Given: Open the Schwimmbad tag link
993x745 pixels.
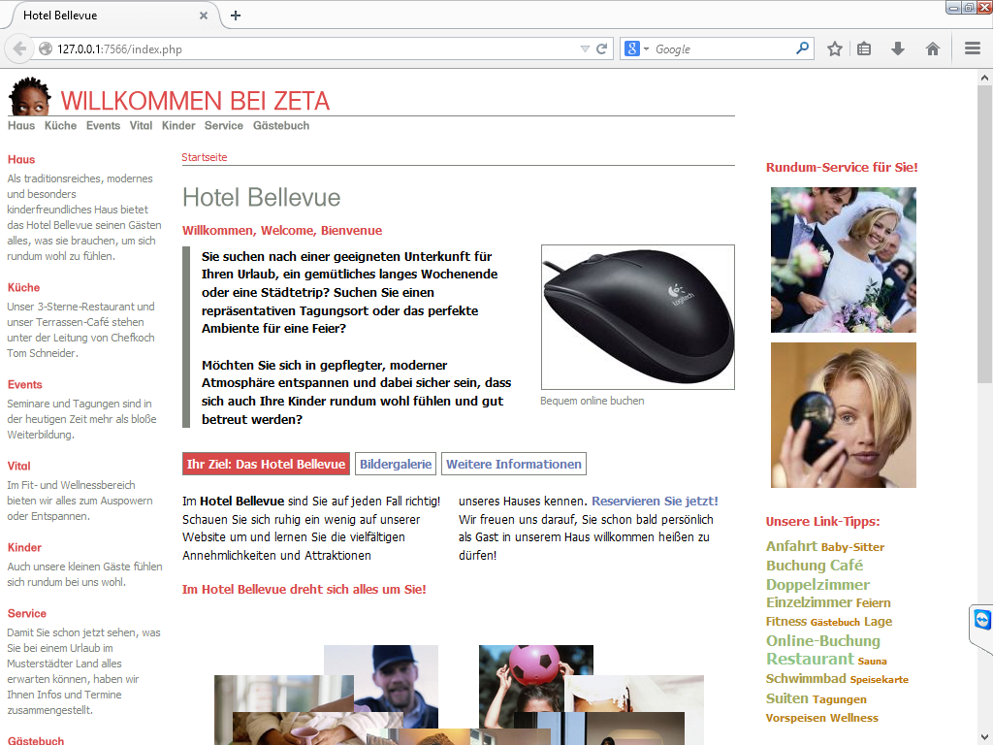Looking at the screenshot, I should (x=806, y=678).
